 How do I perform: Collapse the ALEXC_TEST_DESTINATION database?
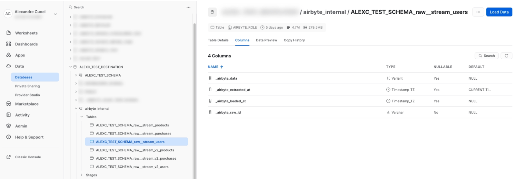click(71, 67)
